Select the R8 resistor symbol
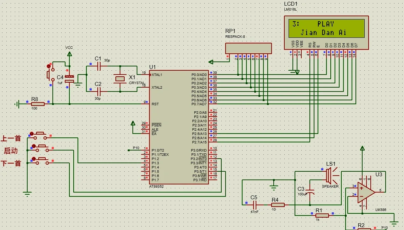The width and height of the screenshot is (404, 230). [38, 104]
